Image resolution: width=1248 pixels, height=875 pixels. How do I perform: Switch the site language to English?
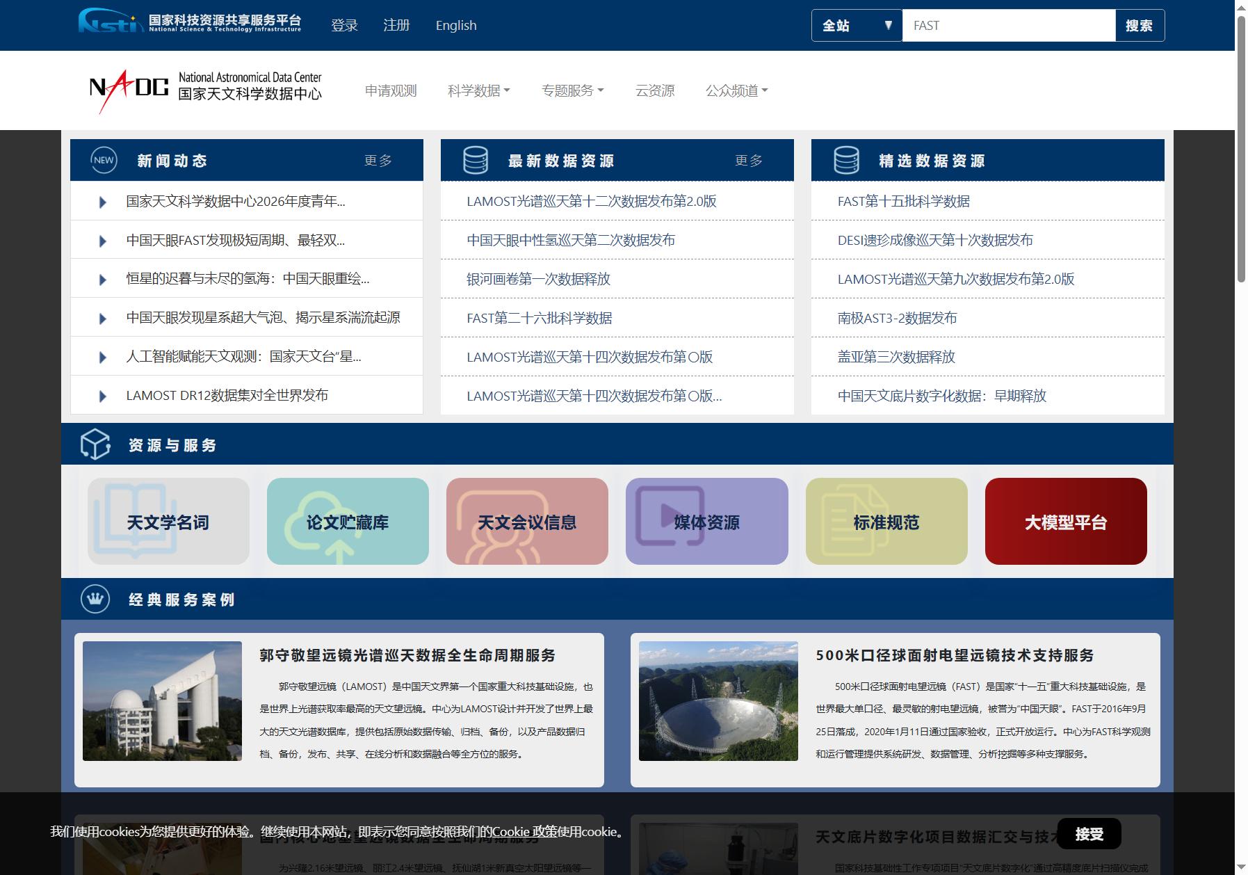click(x=456, y=26)
